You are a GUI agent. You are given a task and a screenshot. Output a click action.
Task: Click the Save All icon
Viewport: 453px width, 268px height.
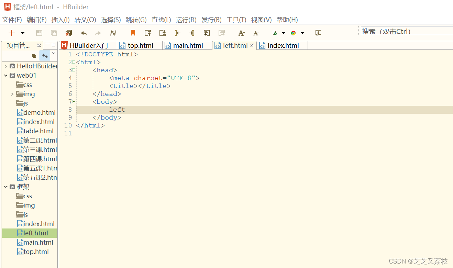tap(54, 33)
